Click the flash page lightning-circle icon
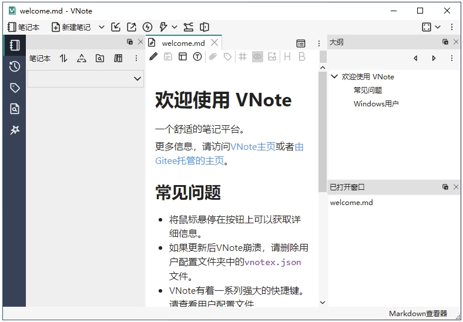 (147, 27)
